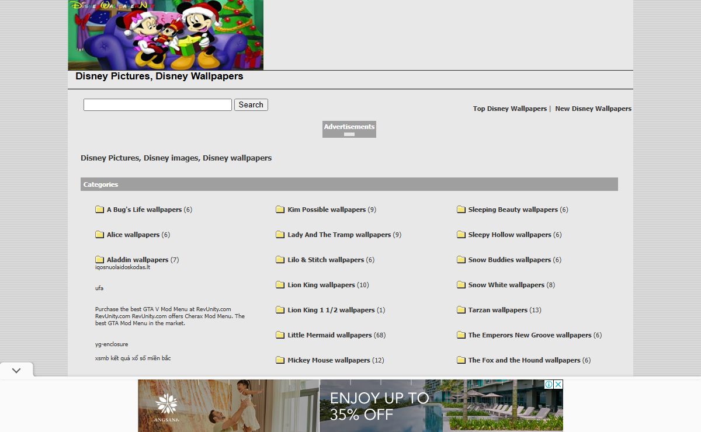Click the folder icon beside Aladdin wallpapers
This screenshot has width=701, height=432.
99,260
